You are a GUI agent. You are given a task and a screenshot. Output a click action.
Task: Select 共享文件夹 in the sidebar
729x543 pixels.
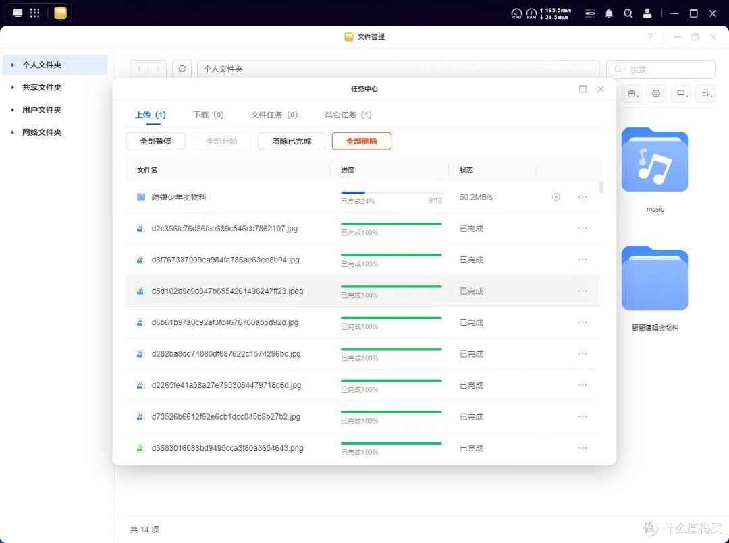(42, 87)
